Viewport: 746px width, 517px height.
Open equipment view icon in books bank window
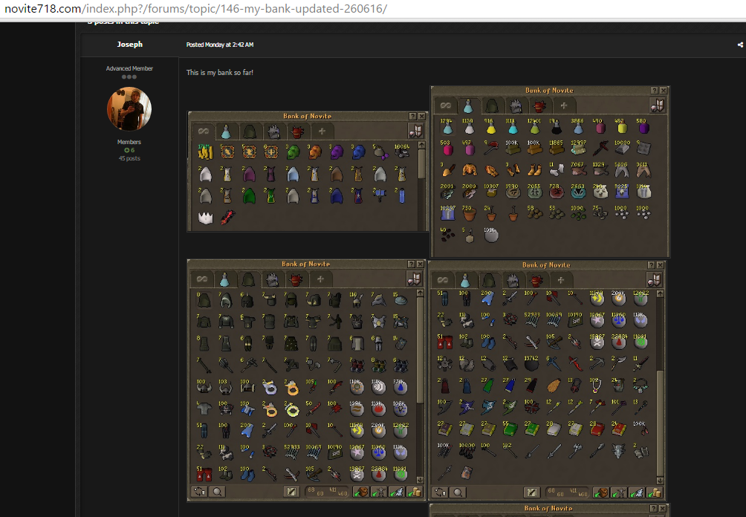(x=654, y=279)
